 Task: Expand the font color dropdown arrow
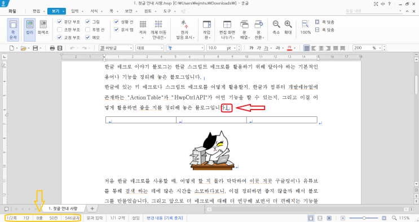(x=294, y=48)
